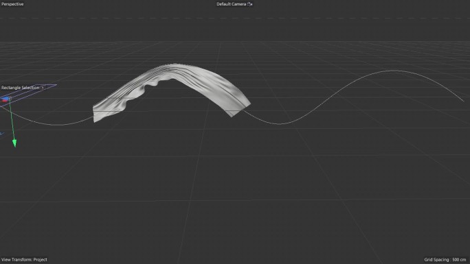This screenshot has width=470, height=264.
Task: Click the red X-axis handle of the gizmo
Action: 4,101
